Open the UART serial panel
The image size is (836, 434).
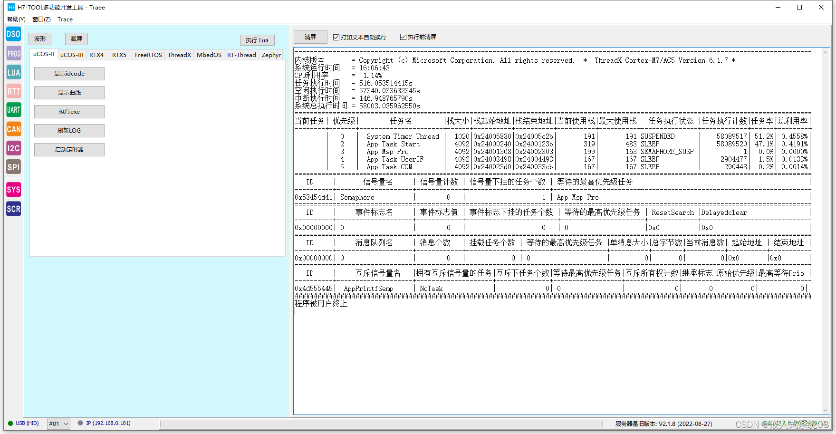[x=13, y=110]
